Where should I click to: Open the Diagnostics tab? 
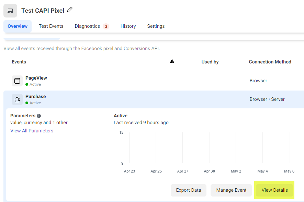[87, 26]
